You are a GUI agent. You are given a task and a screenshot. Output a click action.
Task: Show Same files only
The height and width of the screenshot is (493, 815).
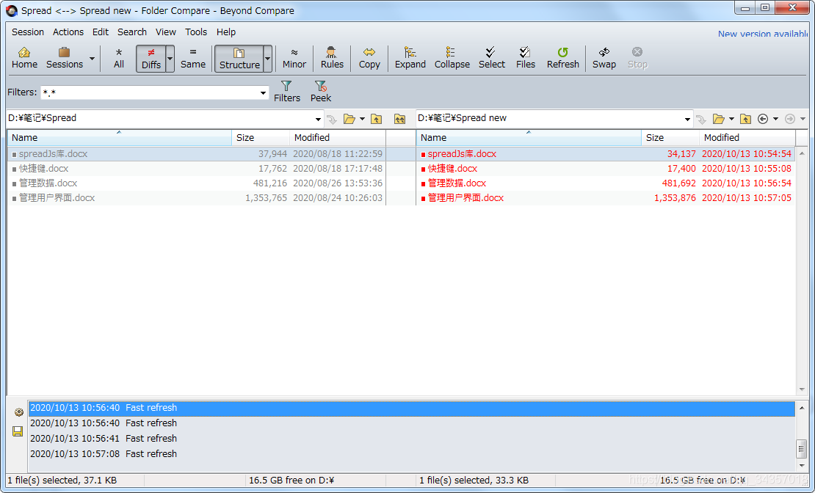(193, 58)
